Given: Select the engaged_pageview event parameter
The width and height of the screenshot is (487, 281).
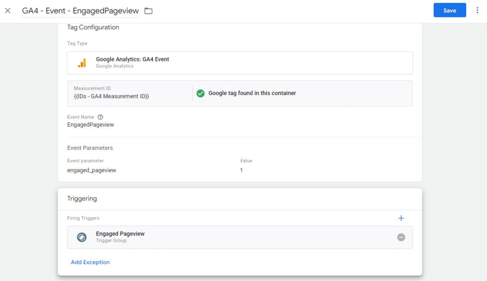Looking at the screenshot, I should coord(91,170).
